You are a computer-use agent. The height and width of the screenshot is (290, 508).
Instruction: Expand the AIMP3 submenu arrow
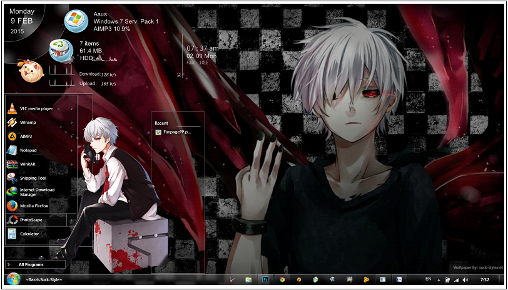click(71, 137)
